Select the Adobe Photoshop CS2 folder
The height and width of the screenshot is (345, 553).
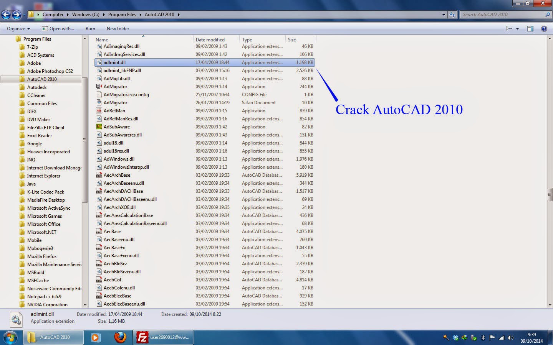(50, 71)
